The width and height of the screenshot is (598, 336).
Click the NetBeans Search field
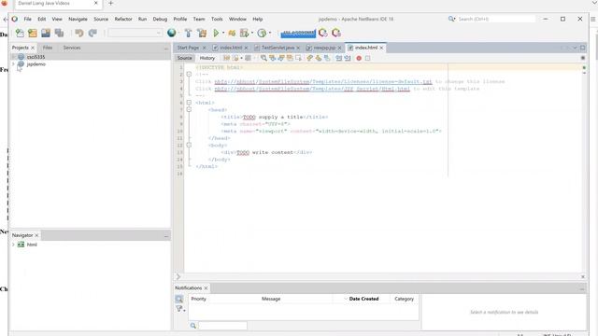tap(496, 19)
